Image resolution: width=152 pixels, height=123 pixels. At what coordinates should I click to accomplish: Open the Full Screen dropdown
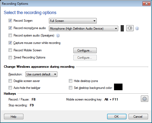(73, 21)
